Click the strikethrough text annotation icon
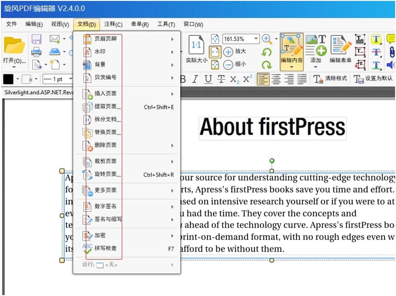Image resolution: width=396 pixels, height=296 pixels. (376, 52)
